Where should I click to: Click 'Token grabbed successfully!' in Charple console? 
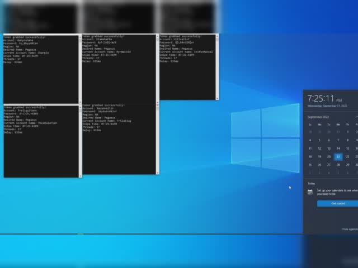click(x=25, y=37)
